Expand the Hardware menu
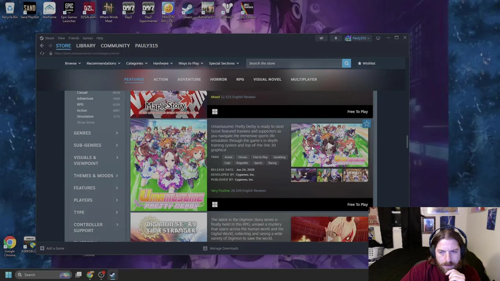 click(162, 63)
